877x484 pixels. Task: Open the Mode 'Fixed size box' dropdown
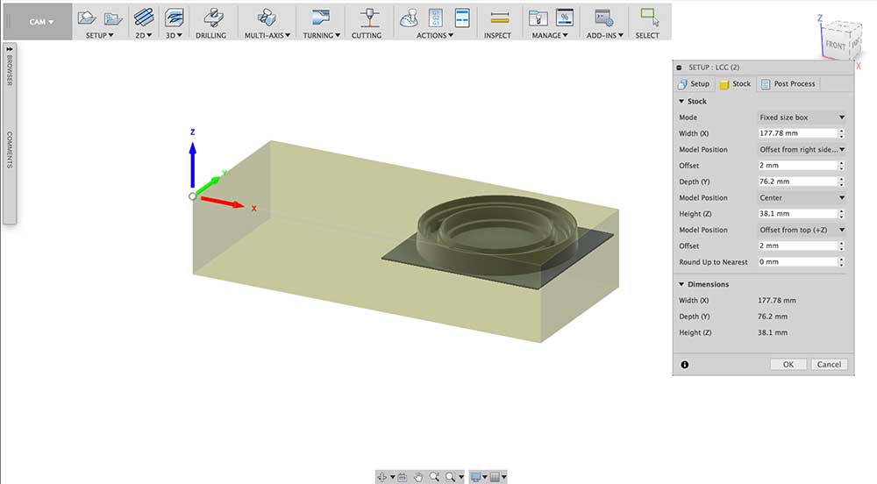coord(802,117)
